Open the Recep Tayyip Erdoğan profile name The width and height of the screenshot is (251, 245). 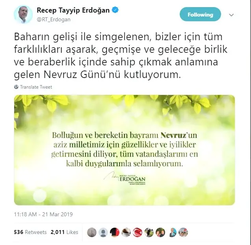point(73,10)
